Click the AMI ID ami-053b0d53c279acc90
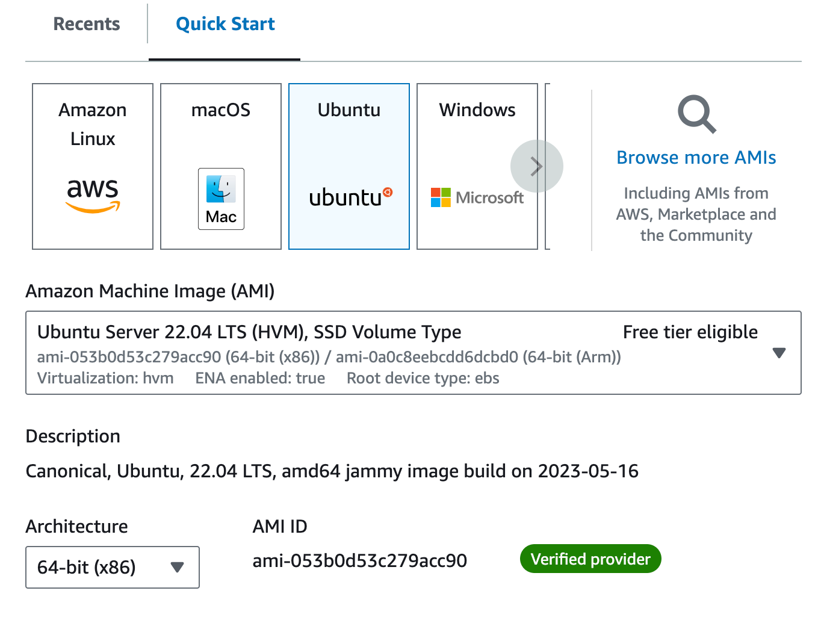This screenshot has height=626, width=821. click(360, 560)
